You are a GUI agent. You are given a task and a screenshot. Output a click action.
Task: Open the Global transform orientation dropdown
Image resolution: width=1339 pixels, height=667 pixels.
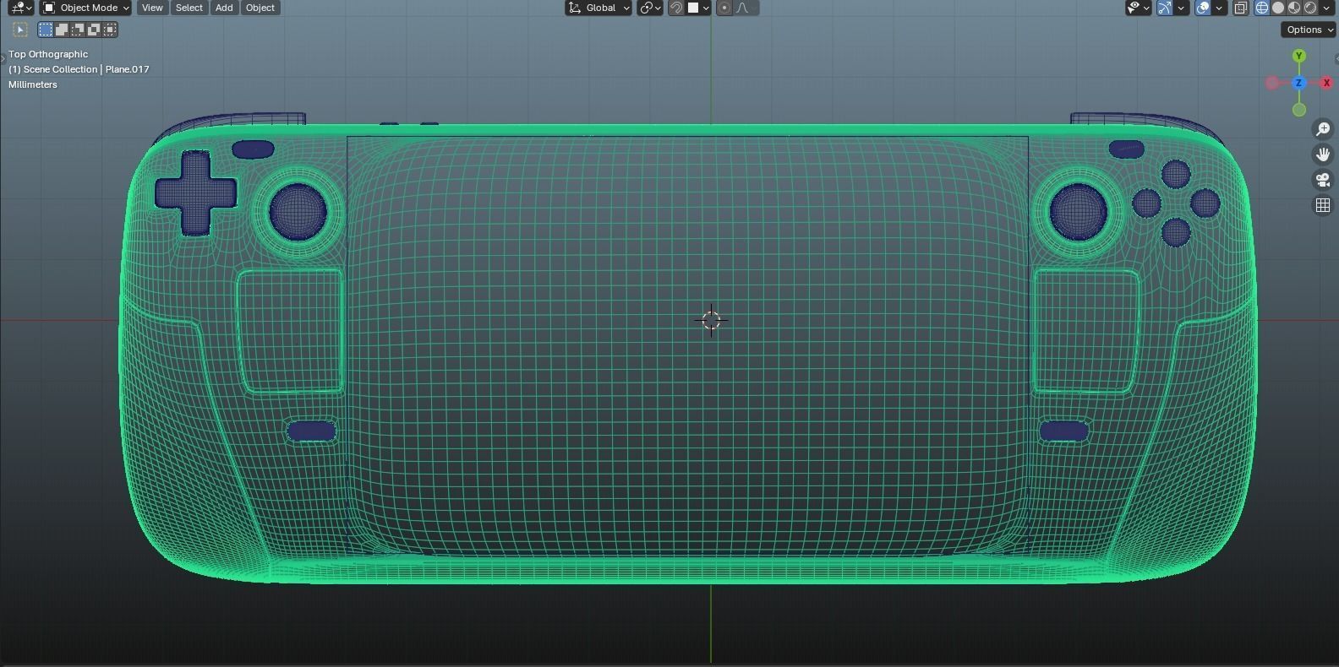point(598,8)
